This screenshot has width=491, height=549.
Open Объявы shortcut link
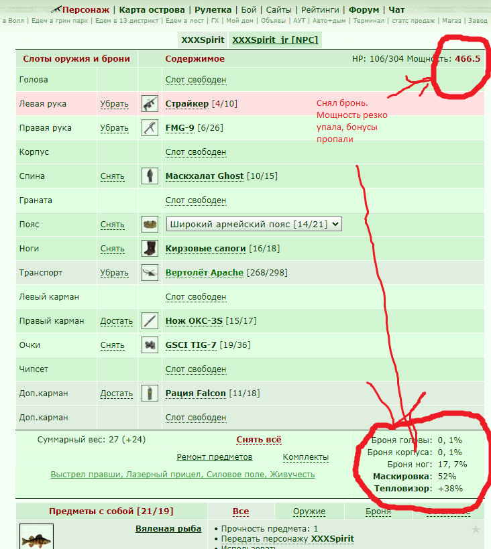pos(274,21)
